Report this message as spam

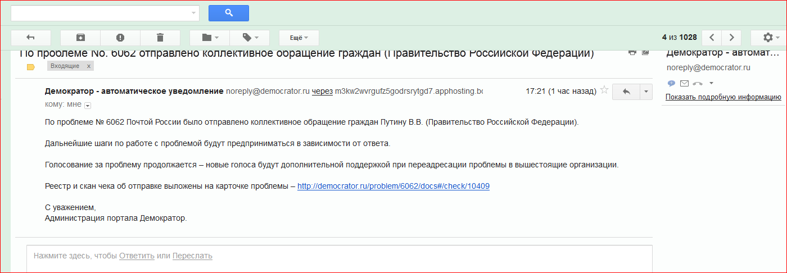(x=120, y=38)
